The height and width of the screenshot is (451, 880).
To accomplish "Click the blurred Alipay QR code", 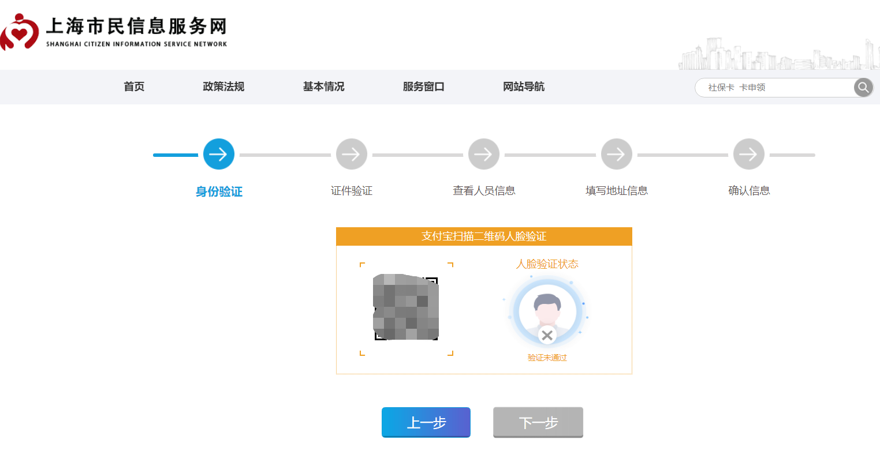I will 406,308.
